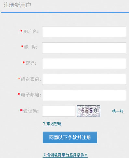Click the question mark icon before 忘记密码
Screen dimensions: 129x158
(44, 124)
